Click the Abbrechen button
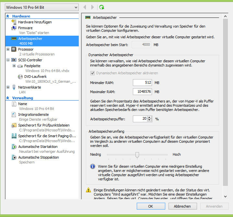 coord(183,206)
